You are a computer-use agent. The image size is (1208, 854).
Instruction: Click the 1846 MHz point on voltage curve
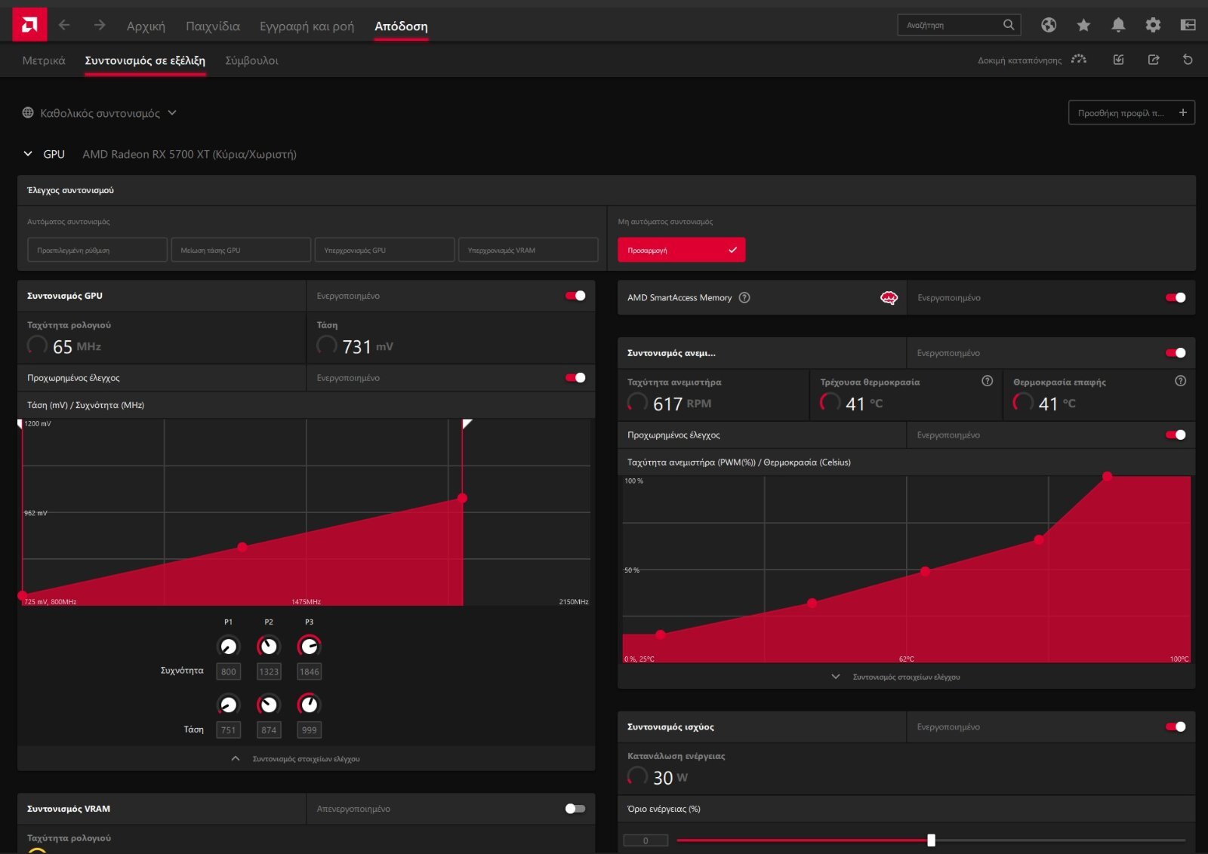[x=462, y=498]
